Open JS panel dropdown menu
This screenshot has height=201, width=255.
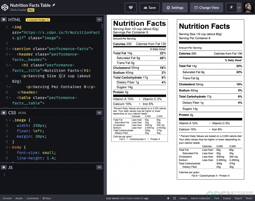(x=99, y=167)
